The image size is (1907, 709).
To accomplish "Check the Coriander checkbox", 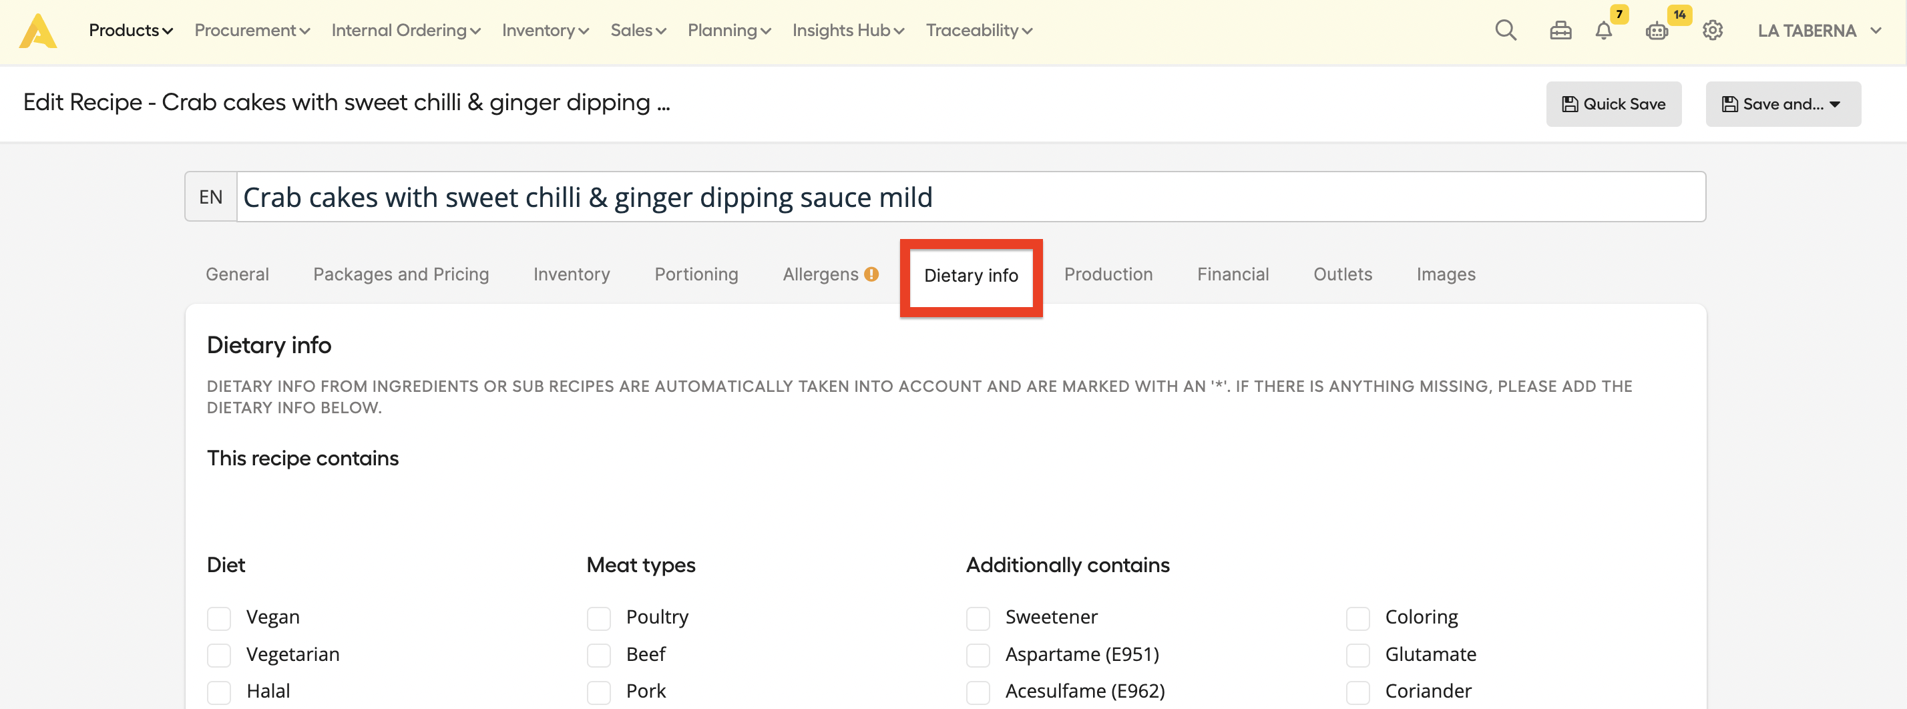I will point(1357,692).
